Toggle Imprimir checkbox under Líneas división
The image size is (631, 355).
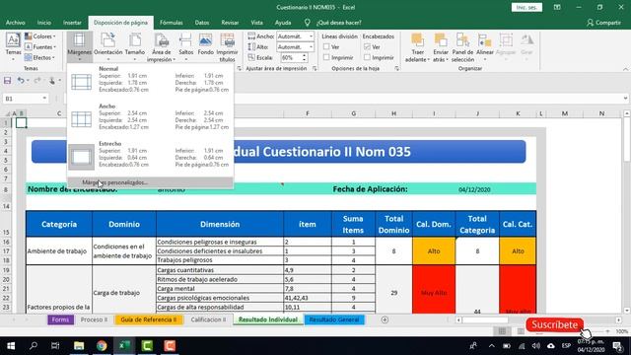tap(326, 57)
